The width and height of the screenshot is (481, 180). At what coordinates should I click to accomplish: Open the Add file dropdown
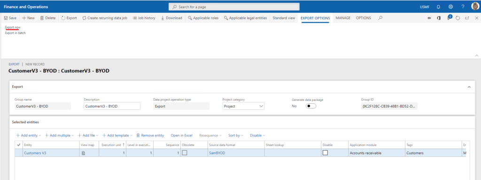(x=88, y=135)
